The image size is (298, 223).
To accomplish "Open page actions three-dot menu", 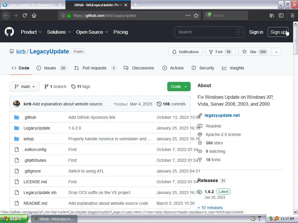I will 188,15.
